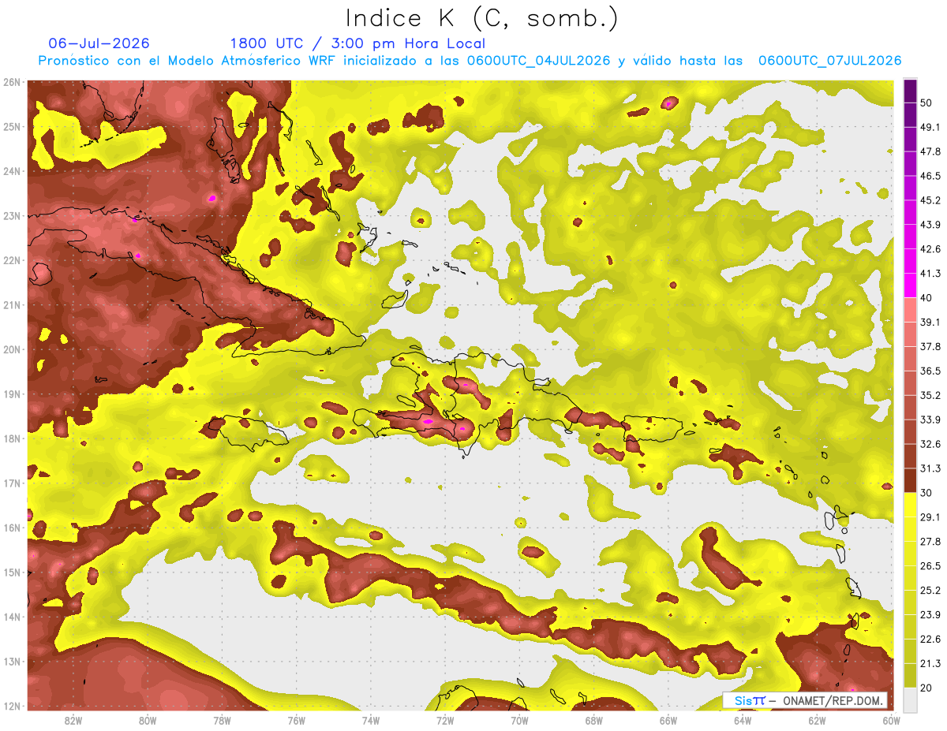Click the "47.8" color scale value
Image resolution: width=947 pixels, height=731 pixels.
(930, 151)
